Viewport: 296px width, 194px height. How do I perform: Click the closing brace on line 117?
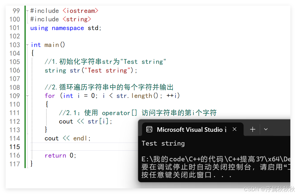click(32, 164)
